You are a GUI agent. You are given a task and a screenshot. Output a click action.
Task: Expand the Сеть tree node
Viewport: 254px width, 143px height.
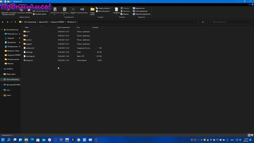2,90
